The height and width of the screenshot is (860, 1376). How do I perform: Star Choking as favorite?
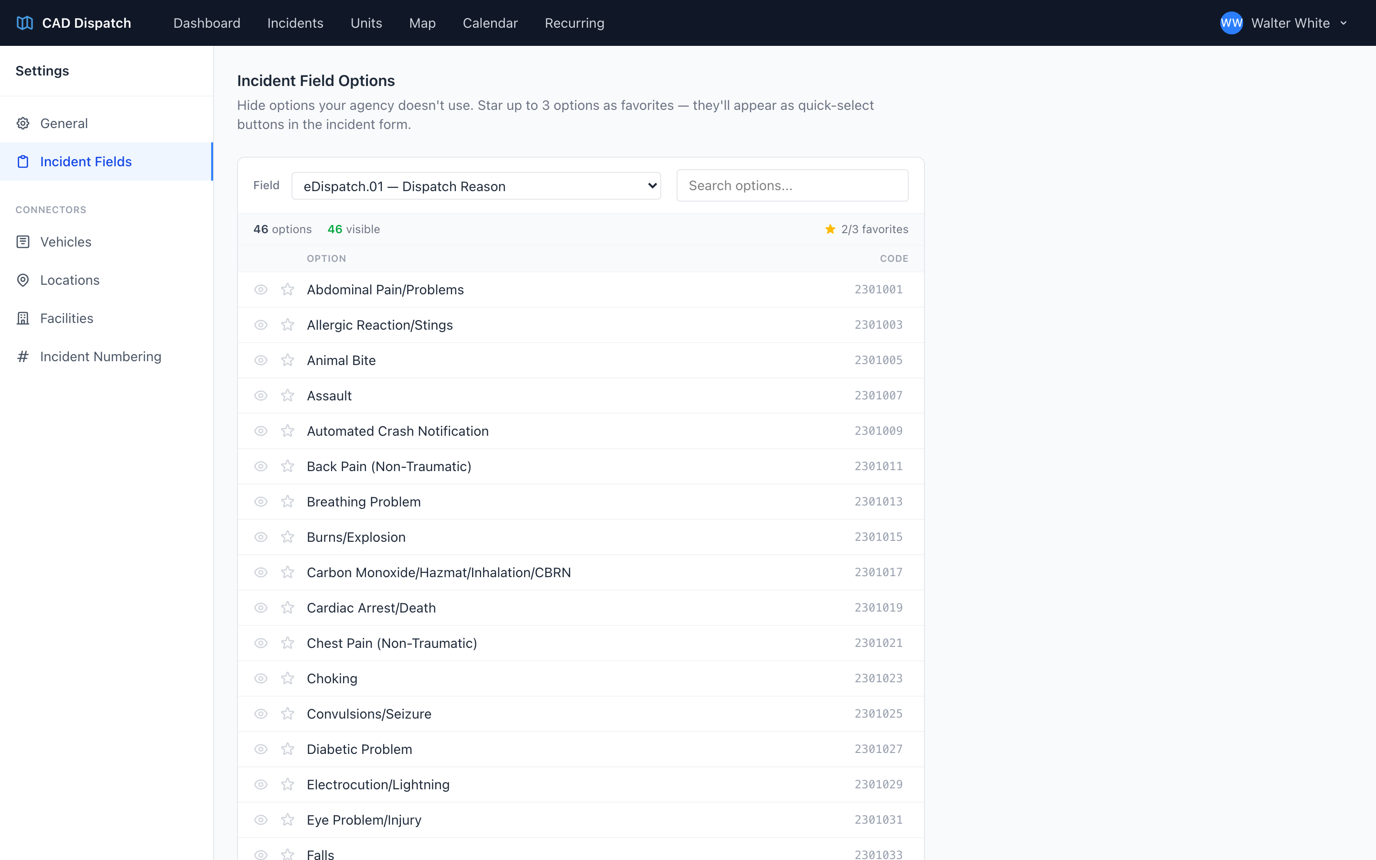[x=288, y=678]
